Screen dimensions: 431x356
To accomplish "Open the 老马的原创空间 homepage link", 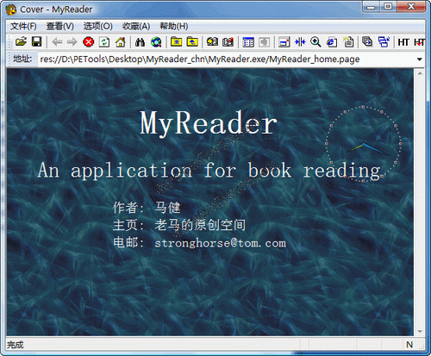I will [x=200, y=225].
